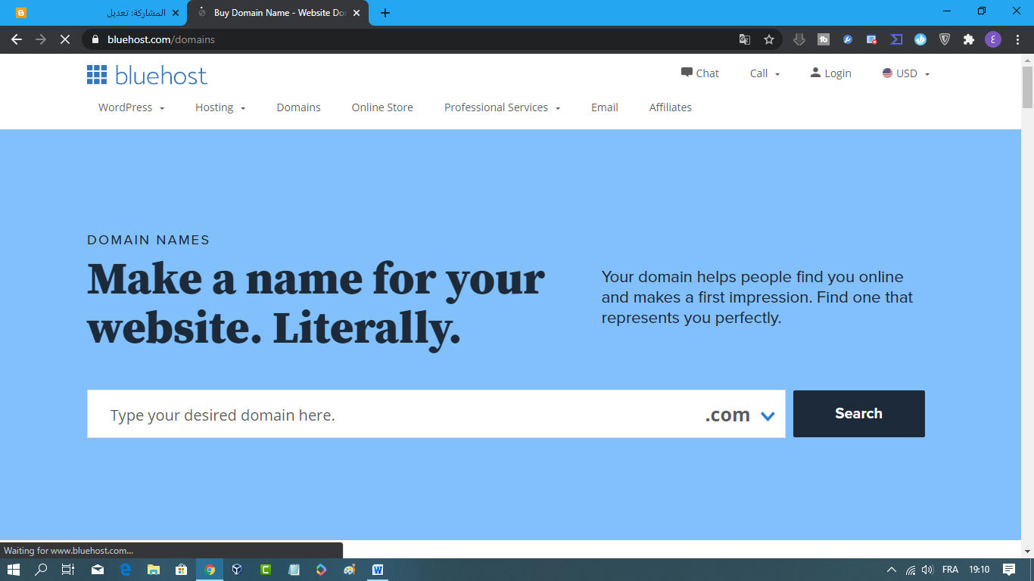Click the Search button
The height and width of the screenshot is (581, 1034).
(859, 414)
